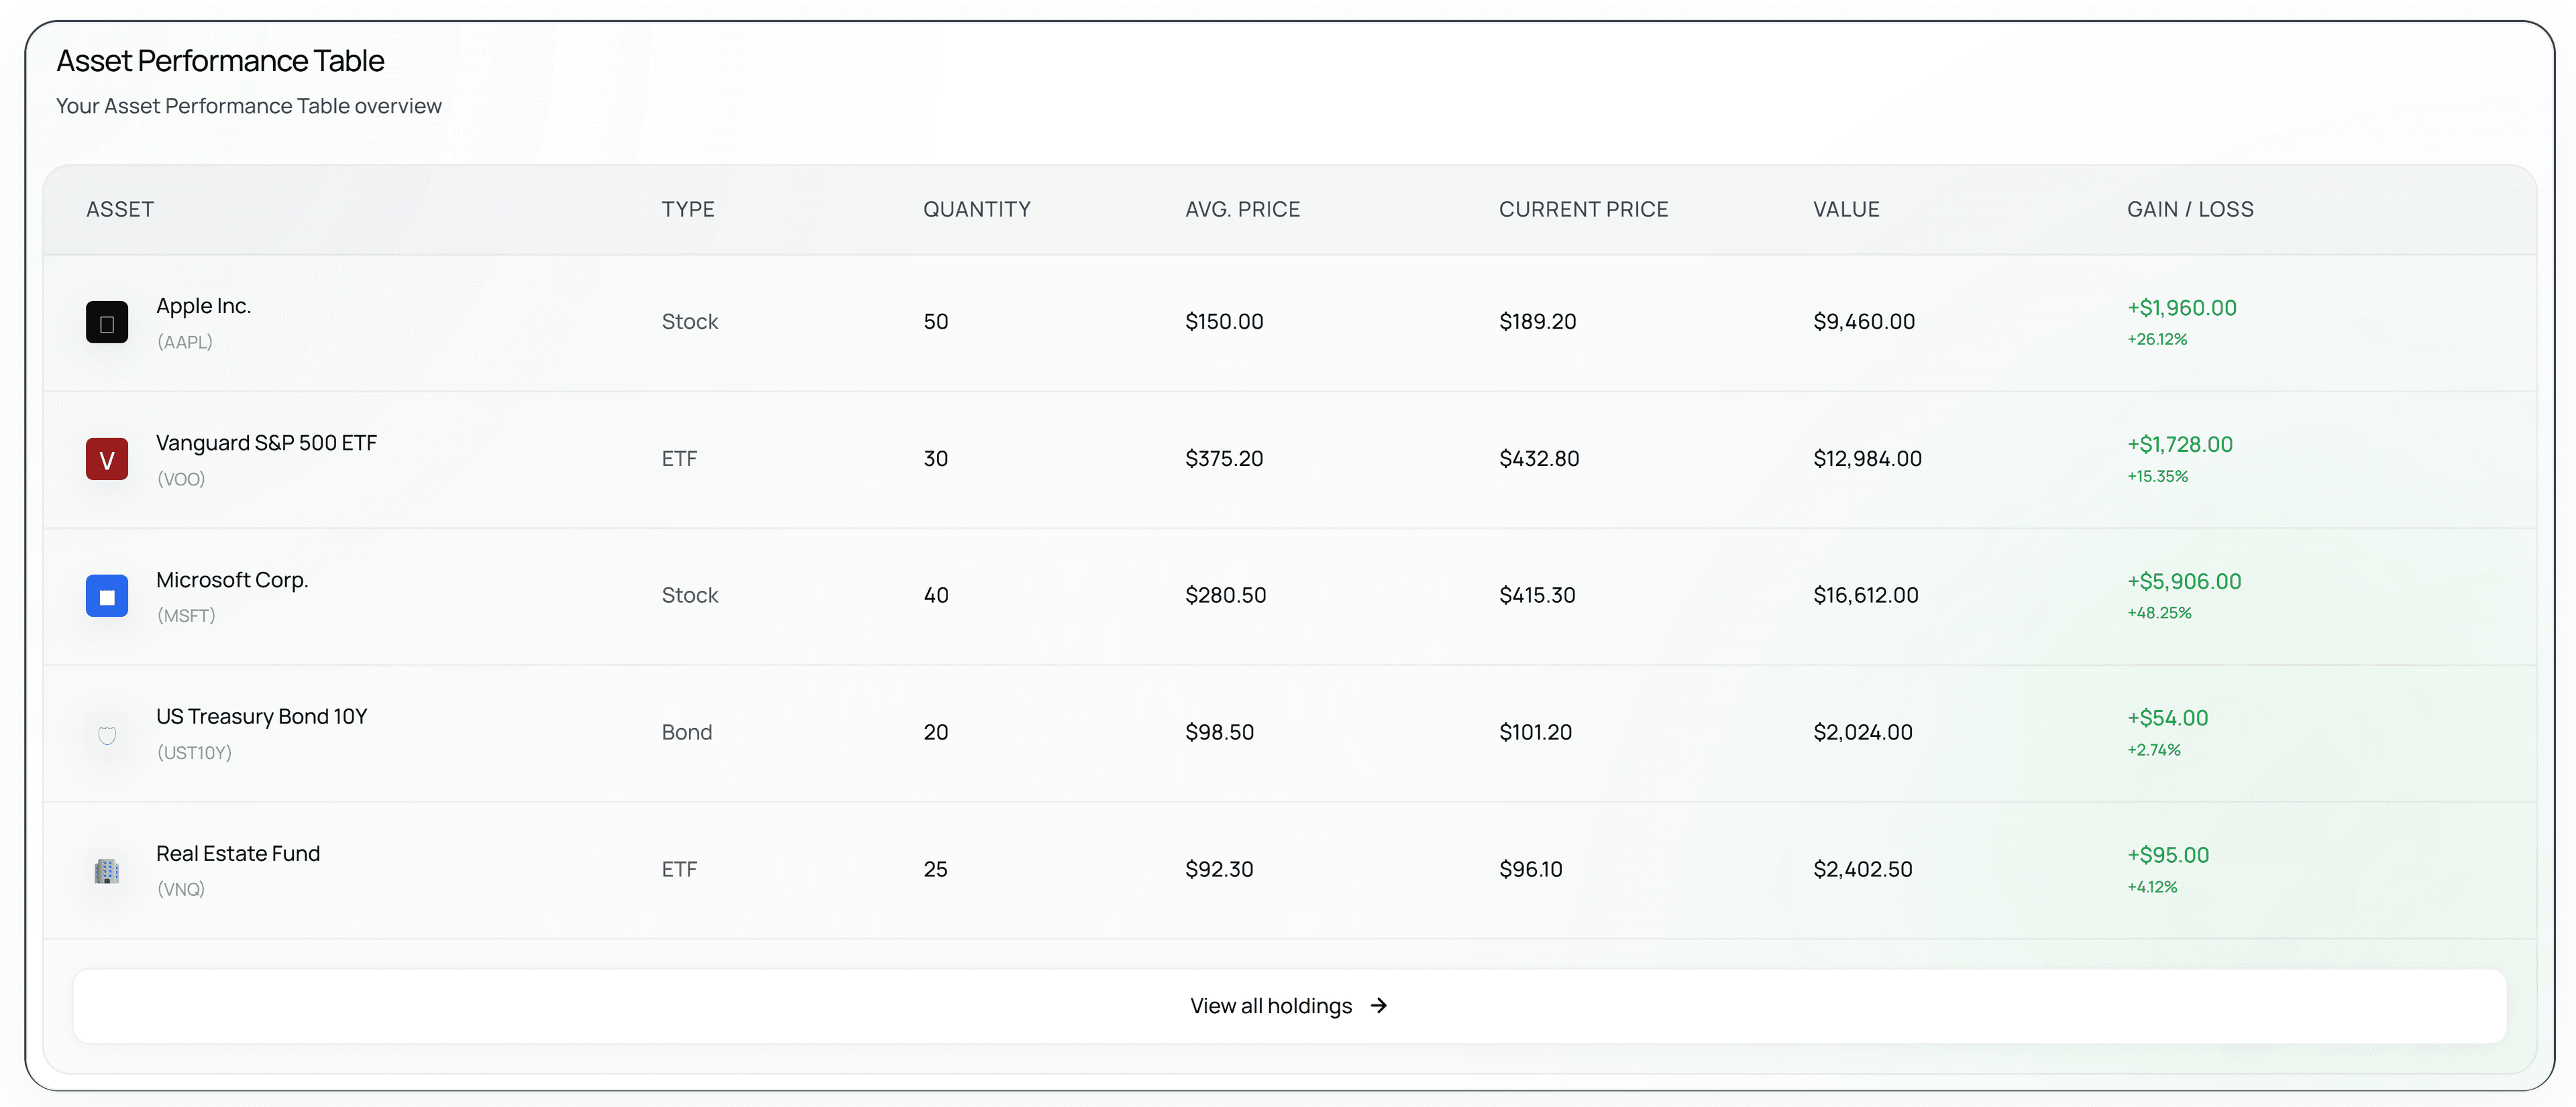Click the $12,984.00 value
2576x1107 pixels.
coord(1867,459)
